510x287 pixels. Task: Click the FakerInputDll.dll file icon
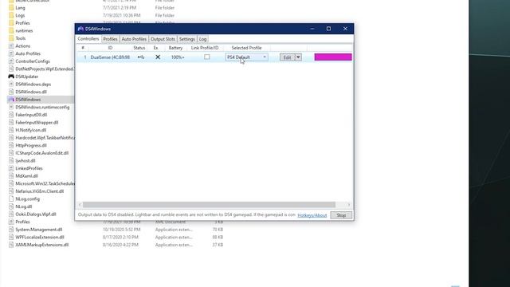(x=11, y=115)
